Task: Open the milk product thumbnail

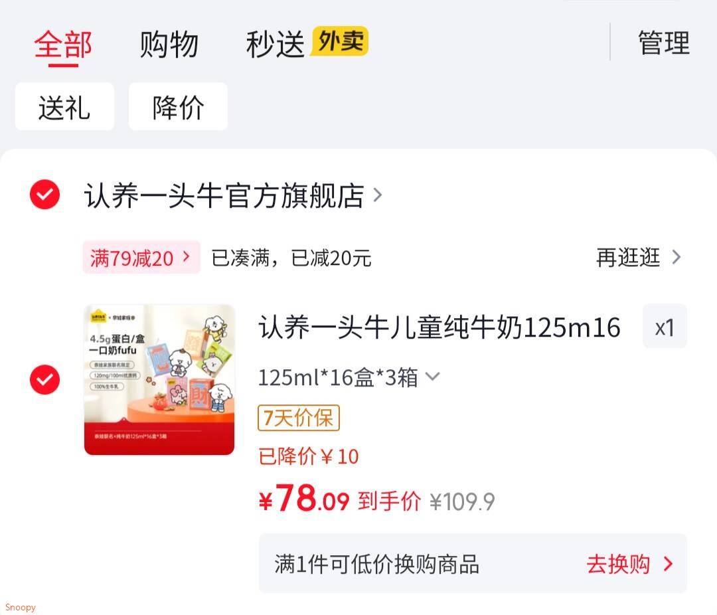Action: pyautogui.click(x=159, y=379)
